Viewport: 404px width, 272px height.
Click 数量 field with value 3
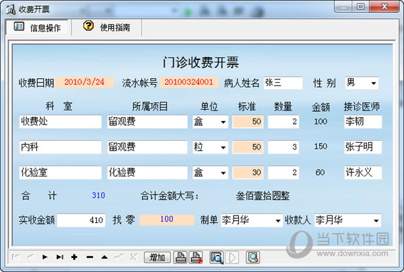pos(283,147)
